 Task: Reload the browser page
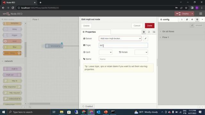(x=13, y=8)
